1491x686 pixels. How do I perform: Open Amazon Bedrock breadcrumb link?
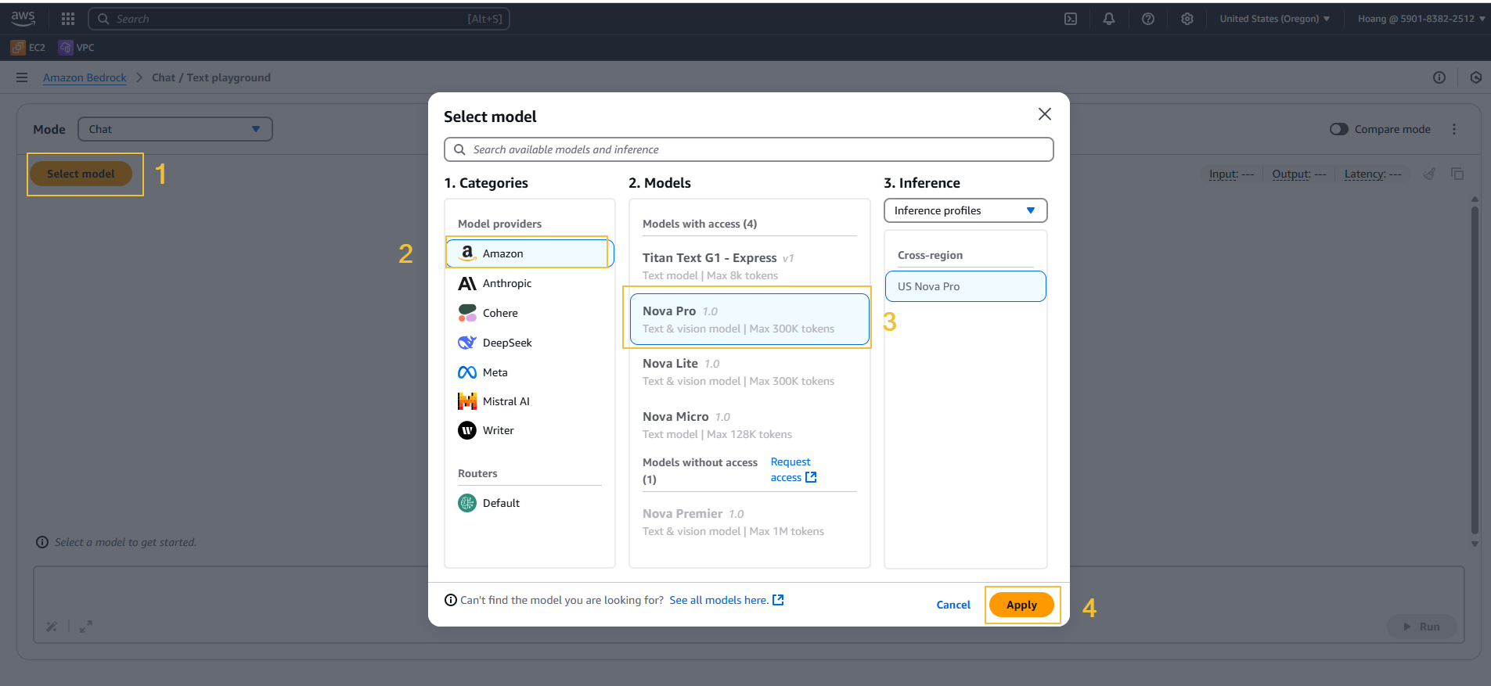coord(85,77)
